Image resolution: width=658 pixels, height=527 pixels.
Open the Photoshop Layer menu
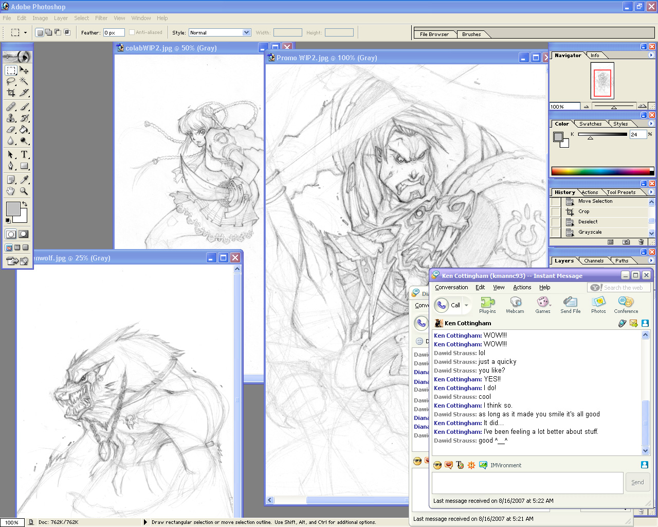point(61,18)
